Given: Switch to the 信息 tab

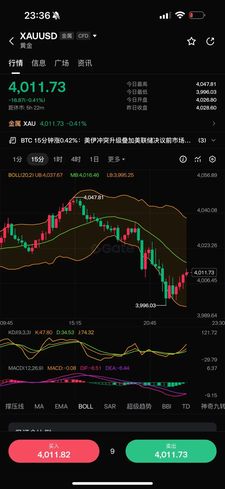Looking at the screenshot, I should 39,63.
